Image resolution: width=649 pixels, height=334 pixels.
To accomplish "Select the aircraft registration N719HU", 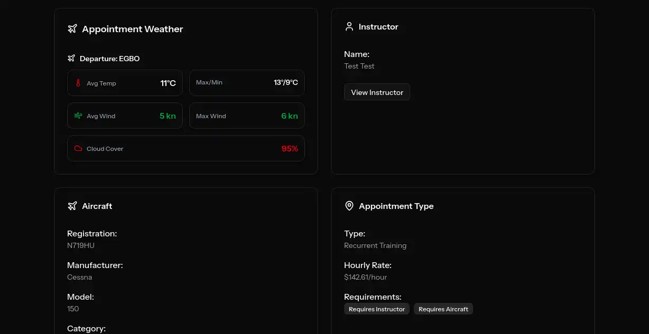I will (x=80, y=245).
